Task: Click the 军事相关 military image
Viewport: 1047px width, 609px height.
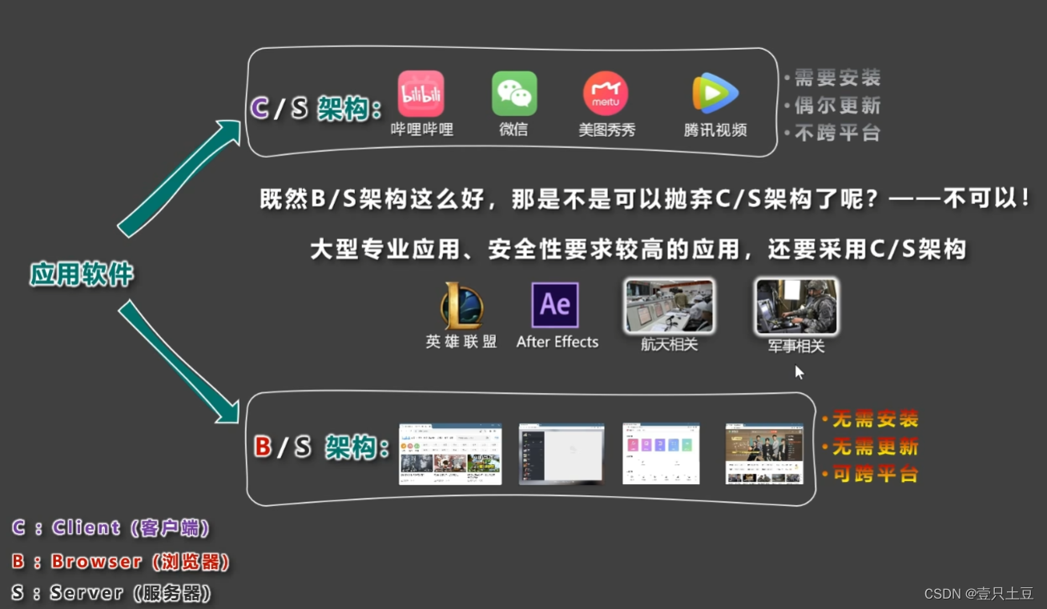Action: [795, 306]
